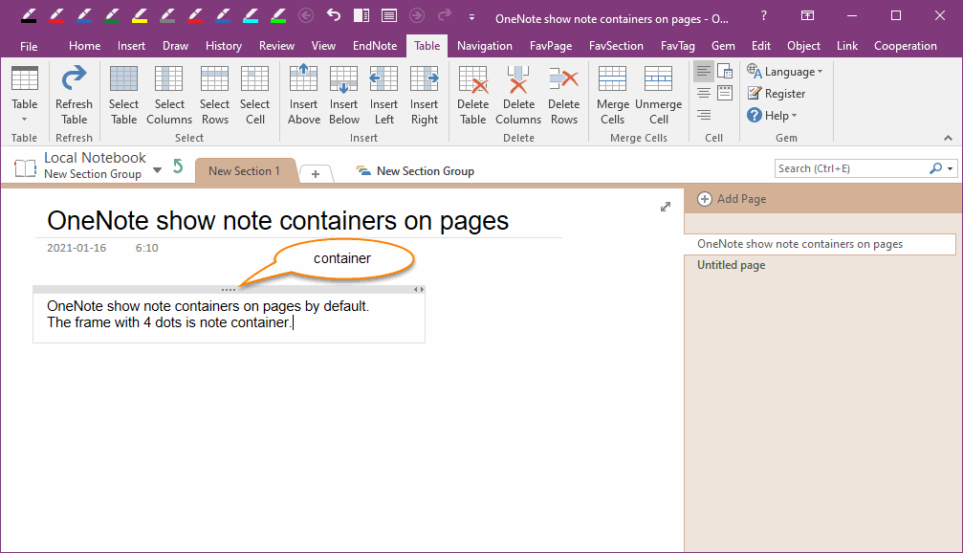Click Delete Columns
The image size is (963, 553).
pyautogui.click(x=518, y=96)
